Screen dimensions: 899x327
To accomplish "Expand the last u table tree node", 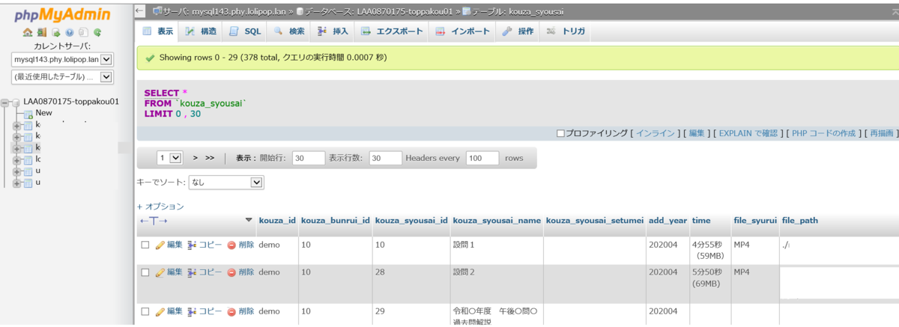I will (16, 183).
